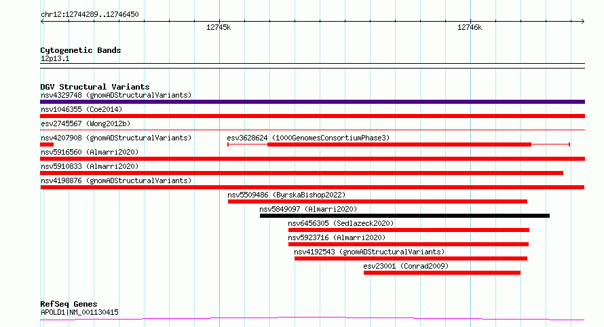The width and height of the screenshot is (604, 327).
Task: Open nsv5849097 (Almarri2020) label
Action: click(308, 209)
